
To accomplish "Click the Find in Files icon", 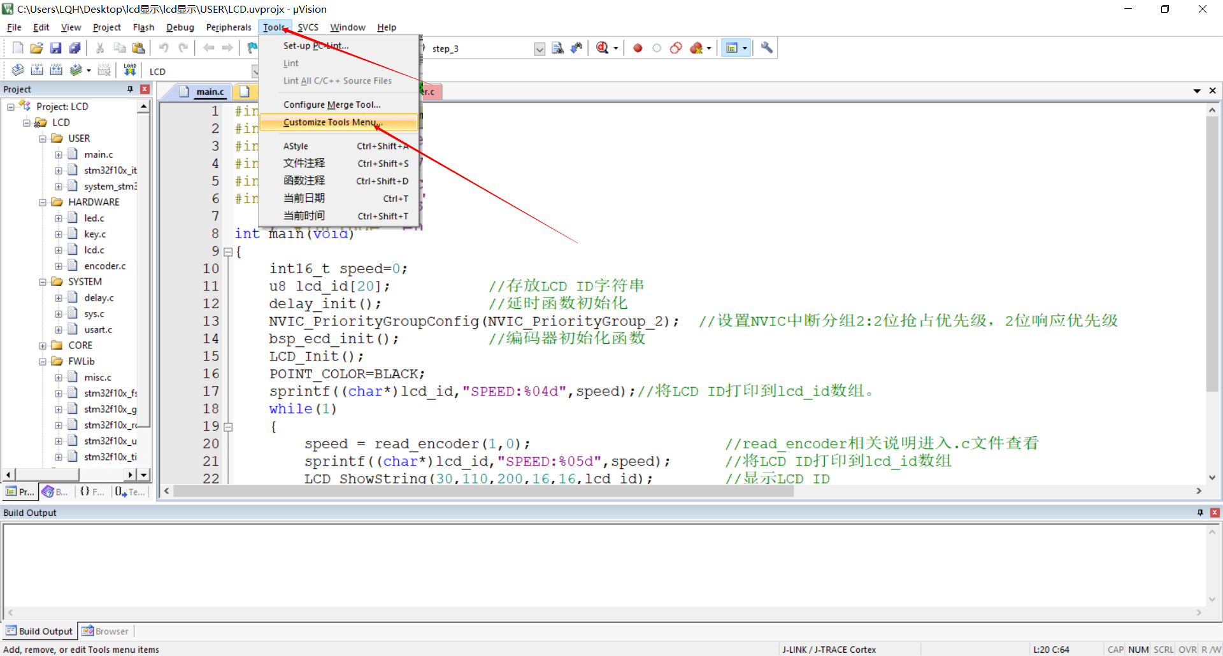I will (x=557, y=48).
